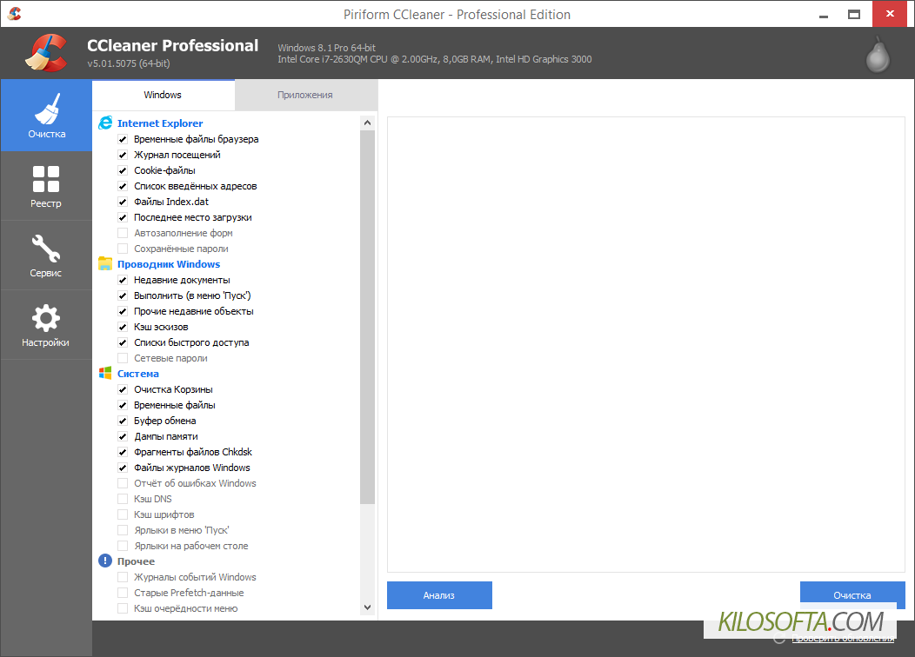The height and width of the screenshot is (657, 915).
Task: Uncheck Временные файлы браузера
Action: [x=123, y=139]
